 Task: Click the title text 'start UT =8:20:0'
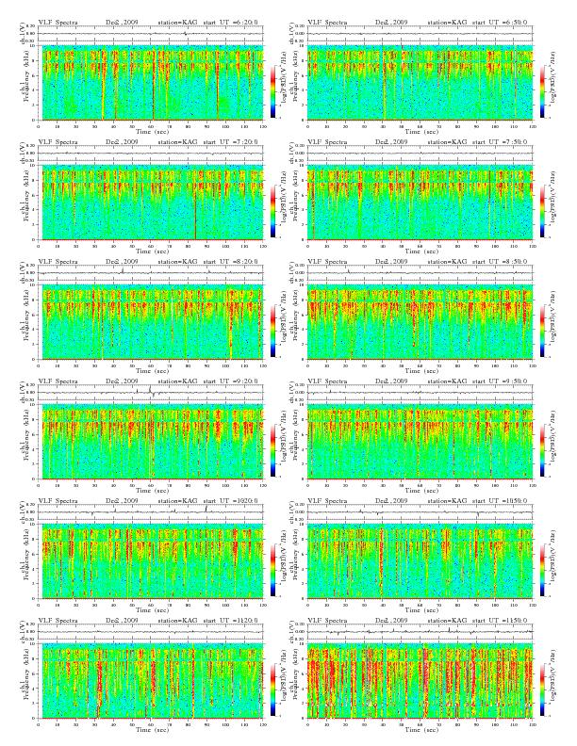click(x=230, y=261)
